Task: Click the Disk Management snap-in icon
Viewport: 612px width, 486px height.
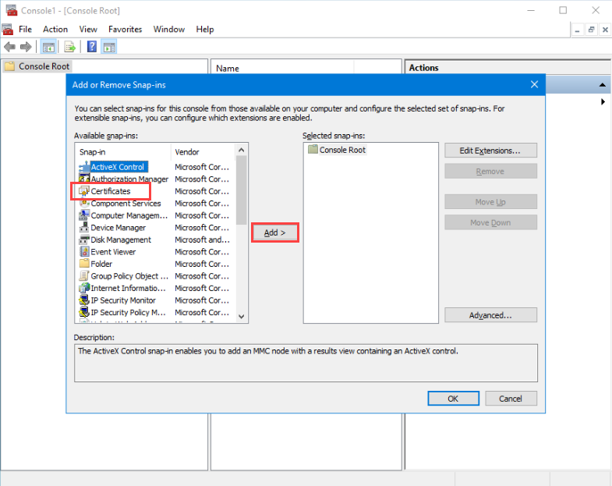Action: (84, 239)
